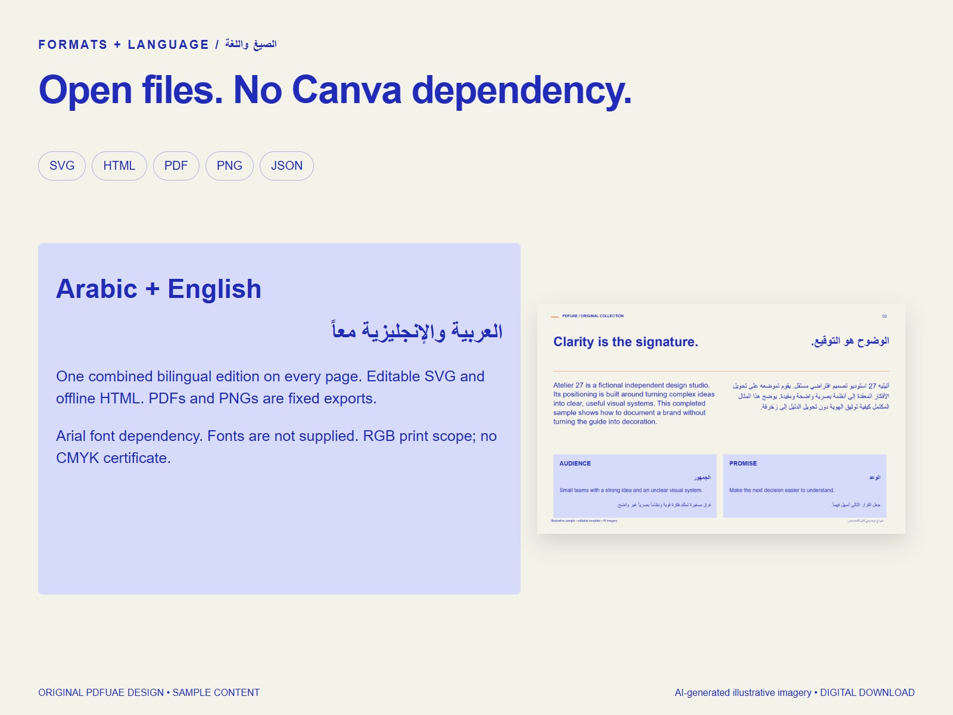The width and height of the screenshot is (953, 715).
Task: Click the HTML format pill
Action: (x=119, y=166)
